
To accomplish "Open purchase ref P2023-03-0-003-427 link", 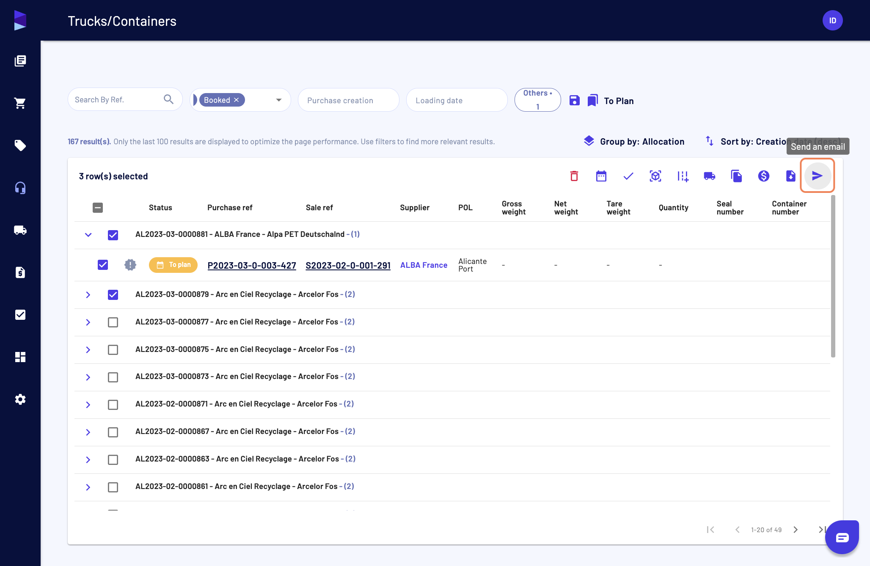I will [252, 265].
